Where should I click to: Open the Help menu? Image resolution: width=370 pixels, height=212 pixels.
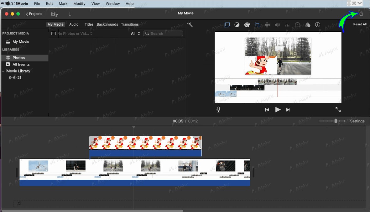click(x=130, y=3)
